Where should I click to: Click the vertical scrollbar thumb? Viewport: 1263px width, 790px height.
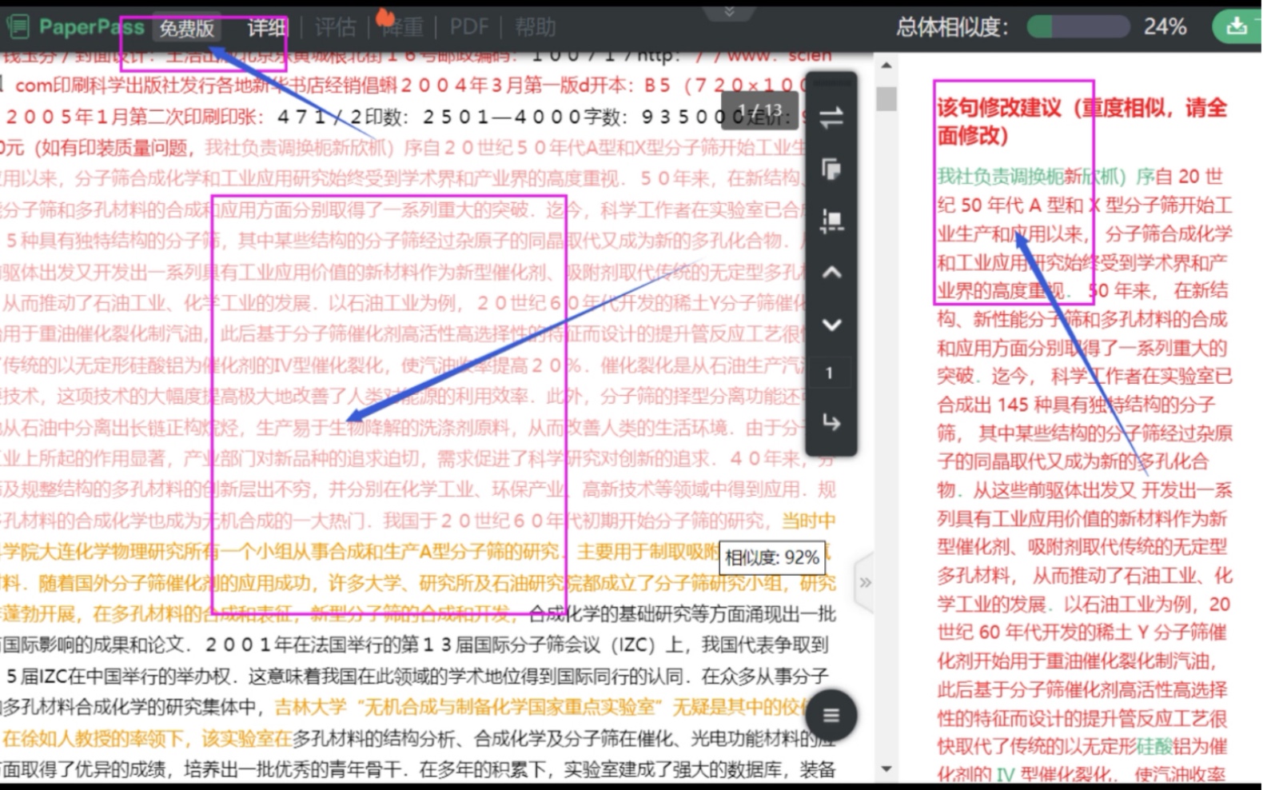(x=886, y=99)
